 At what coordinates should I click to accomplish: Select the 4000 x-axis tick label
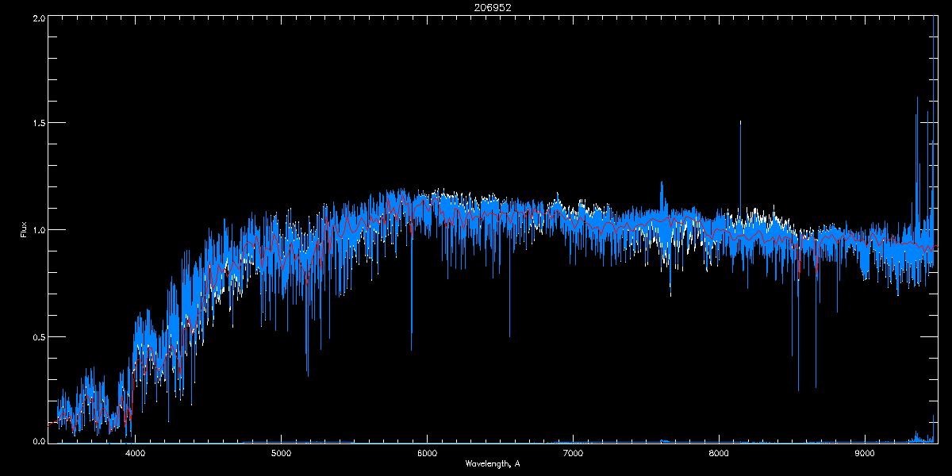(136, 454)
